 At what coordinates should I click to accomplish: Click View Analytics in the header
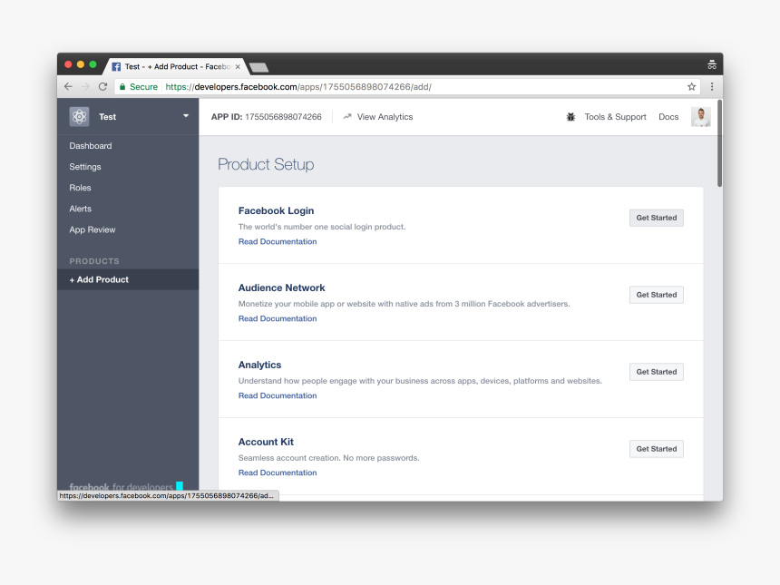click(x=385, y=117)
